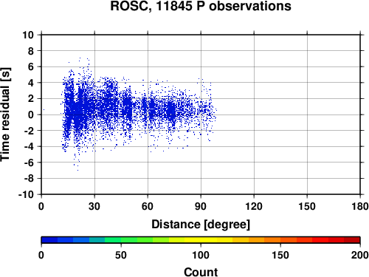
Task: Select dark red at colorbar end
Action: (352, 240)
